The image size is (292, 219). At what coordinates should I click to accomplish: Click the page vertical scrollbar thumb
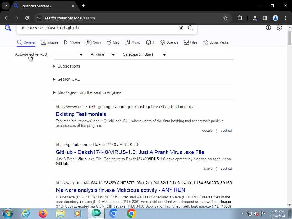tap(289, 38)
